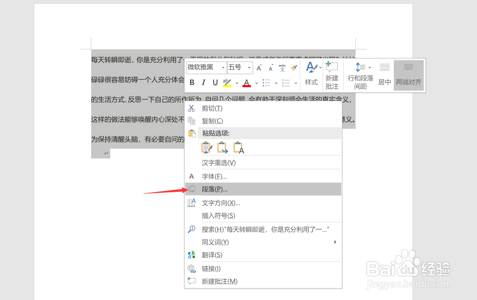Click the grow font size icon
The height and width of the screenshot is (300, 477).
[259, 68]
